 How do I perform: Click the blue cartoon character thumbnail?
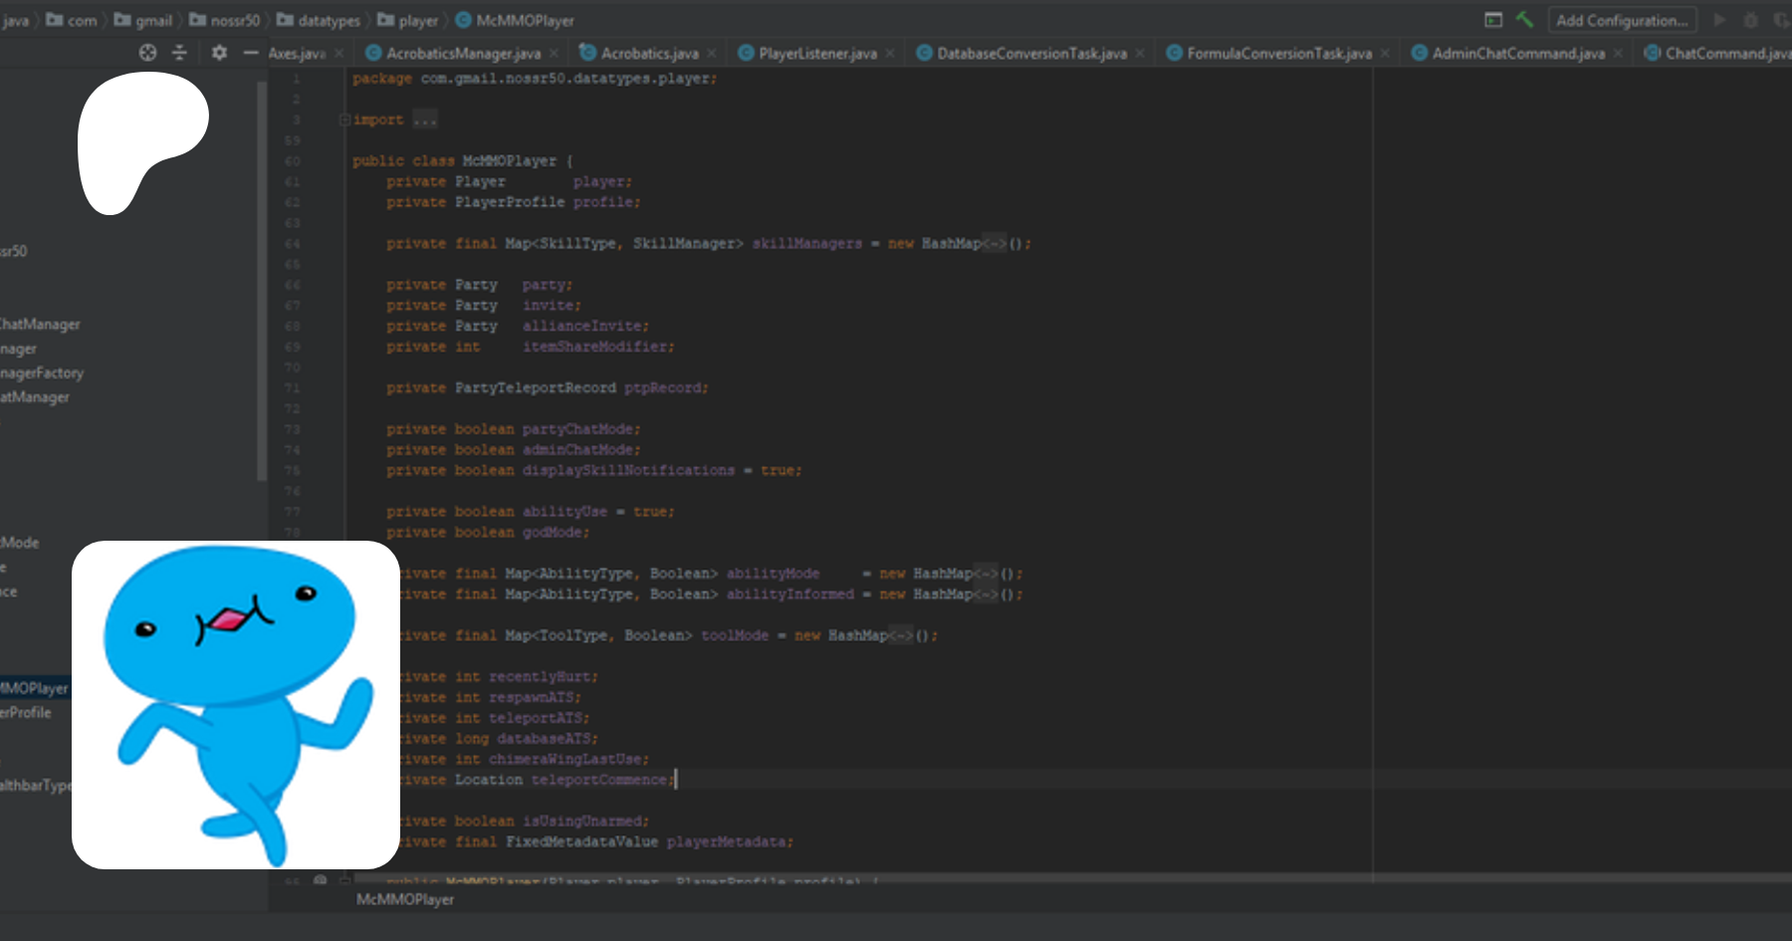[x=236, y=705]
